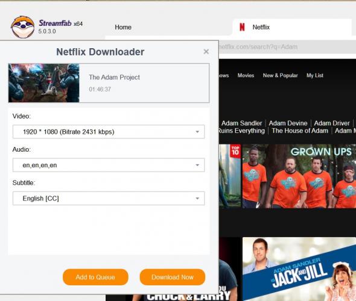The height and width of the screenshot is (301, 356).
Task: Click The Adam Project preview thumbnail
Action: [44, 83]
